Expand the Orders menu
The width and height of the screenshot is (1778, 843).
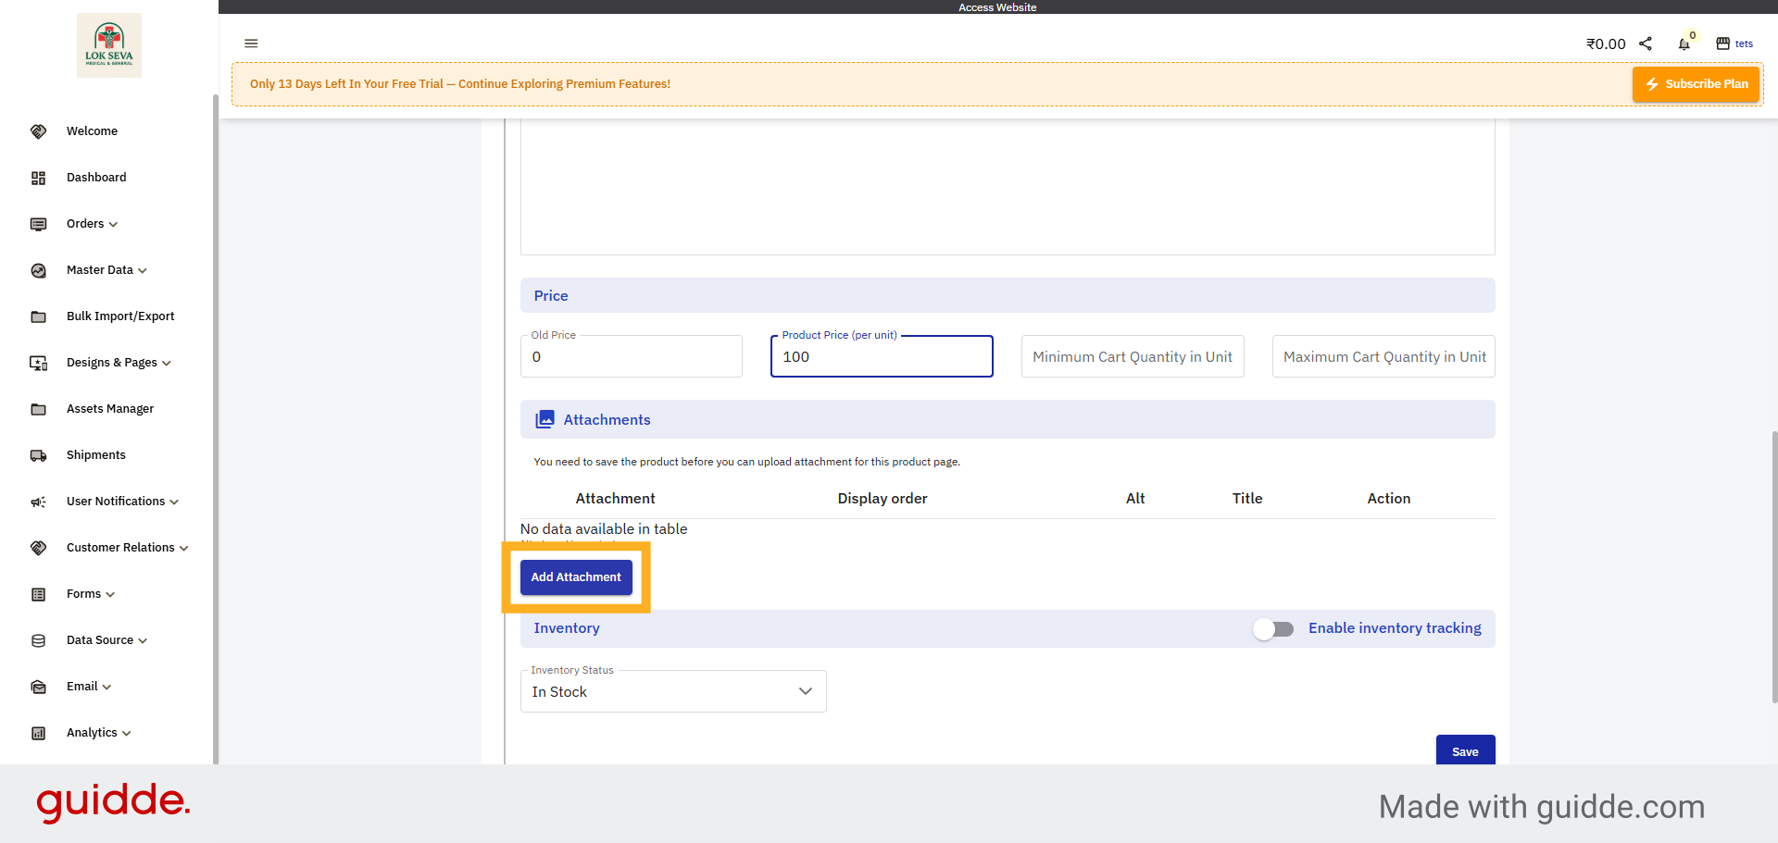[x=84, y=224]
